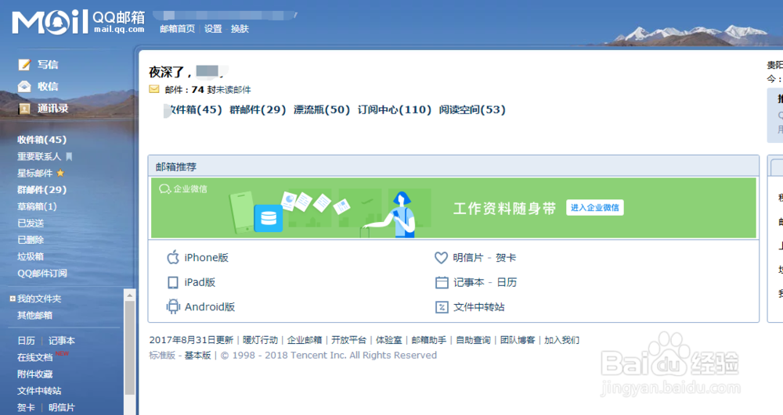Click 通讯录 address book
Viewport: 783px width, 415px height.
[53, 109]
